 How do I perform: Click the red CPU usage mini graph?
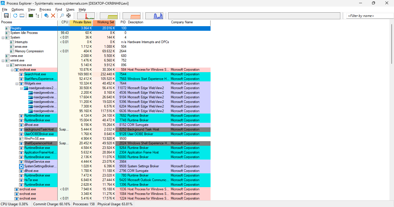[86, 16]
